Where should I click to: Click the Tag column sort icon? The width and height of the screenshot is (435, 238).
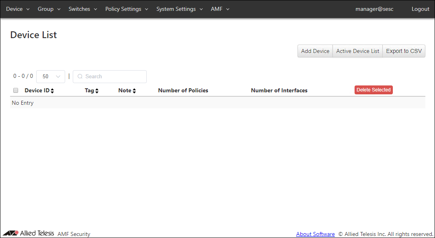coord(97,91)
